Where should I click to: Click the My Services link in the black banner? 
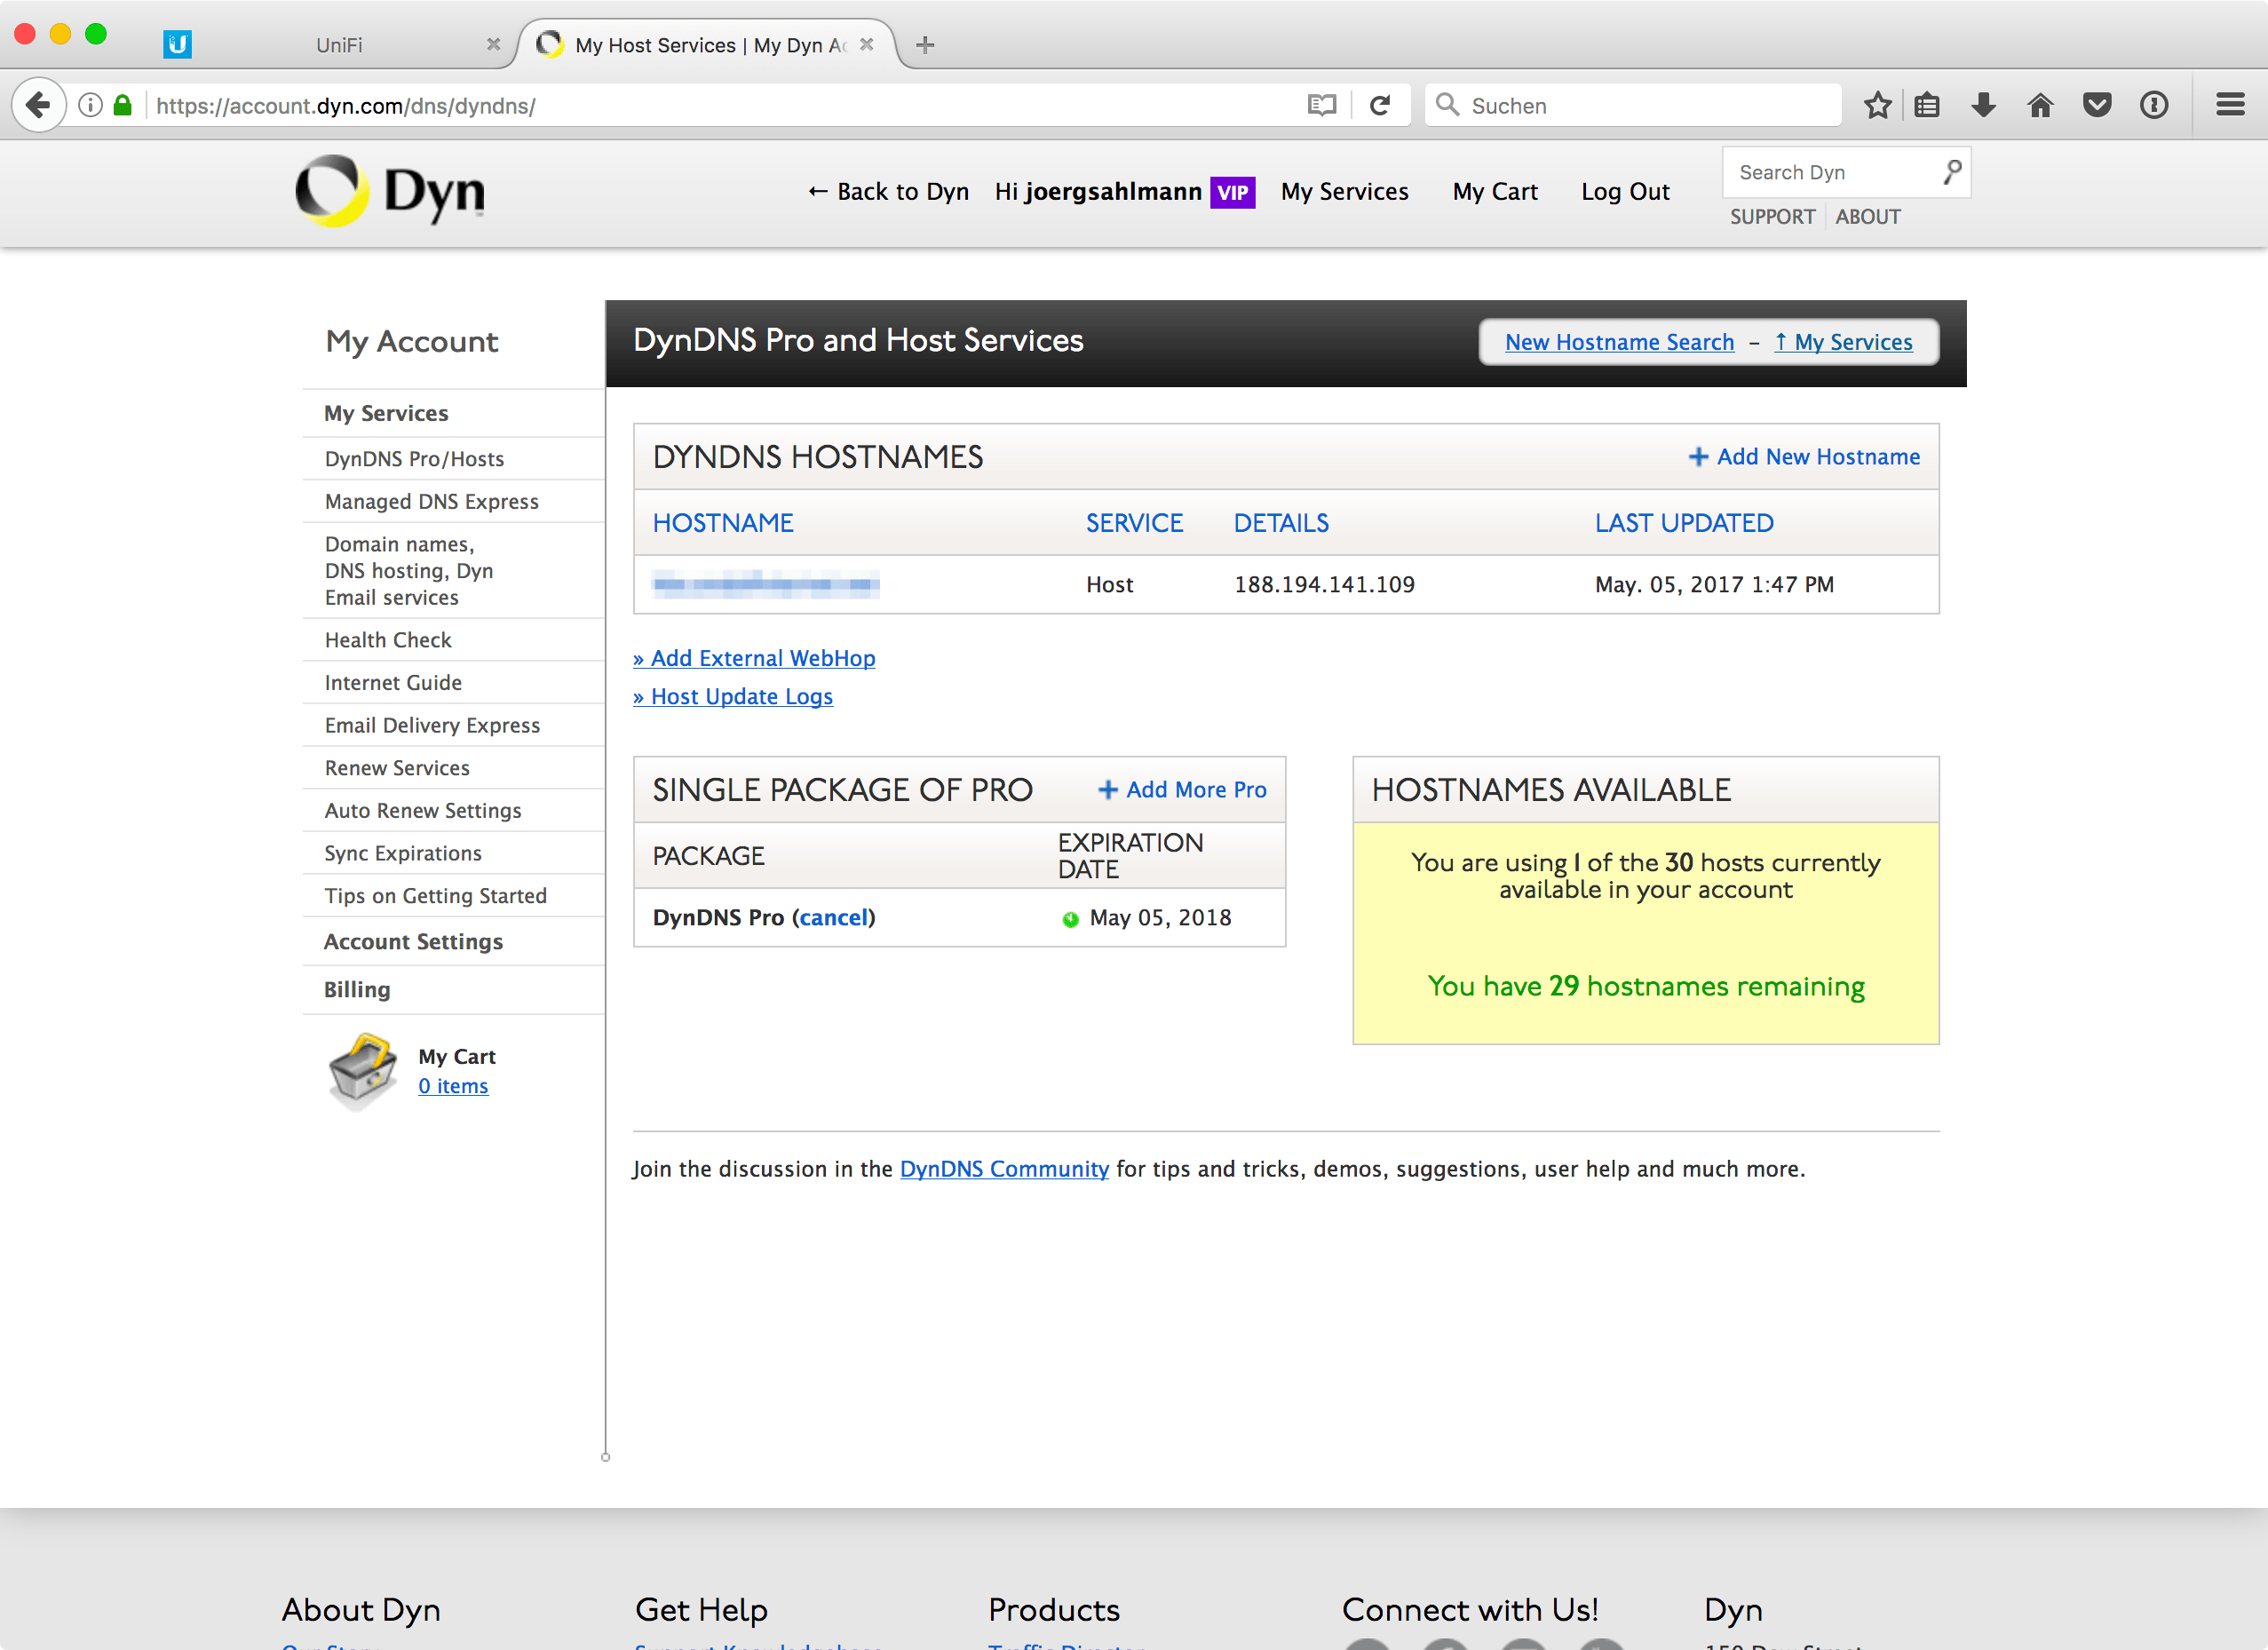(1843, 342)
